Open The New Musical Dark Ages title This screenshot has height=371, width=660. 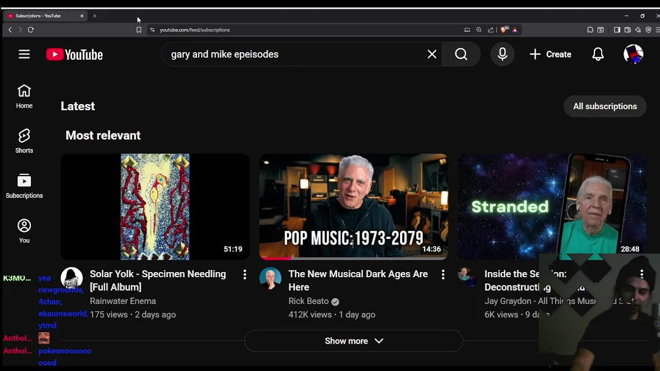358,280
